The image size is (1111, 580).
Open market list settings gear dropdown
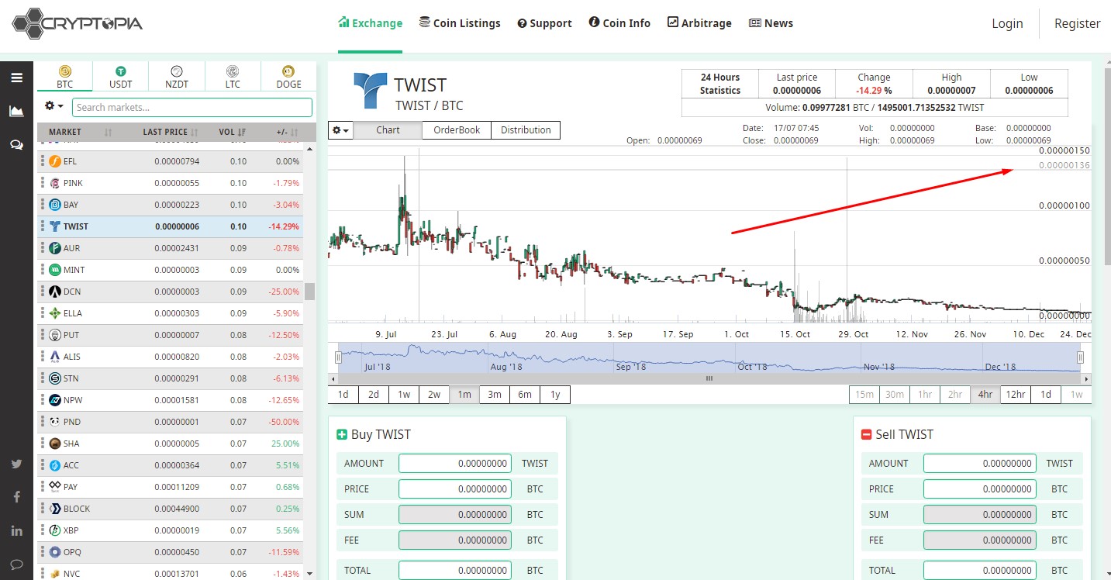pyautogui.click(x=53, y=106)
